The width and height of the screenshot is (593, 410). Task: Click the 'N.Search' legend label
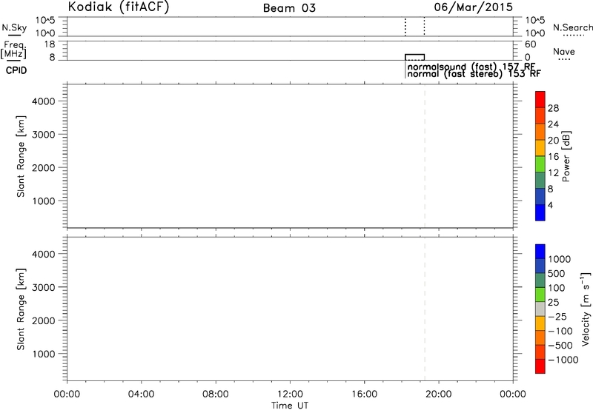(x=573, y=27)
